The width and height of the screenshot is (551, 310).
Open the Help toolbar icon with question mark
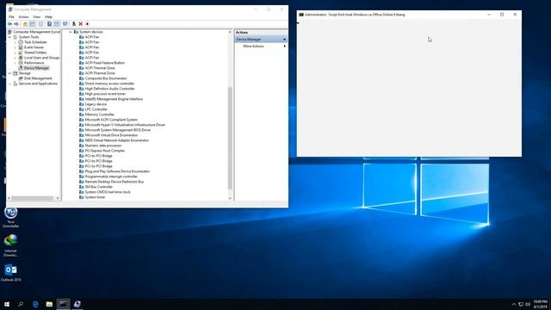point(49,24)
